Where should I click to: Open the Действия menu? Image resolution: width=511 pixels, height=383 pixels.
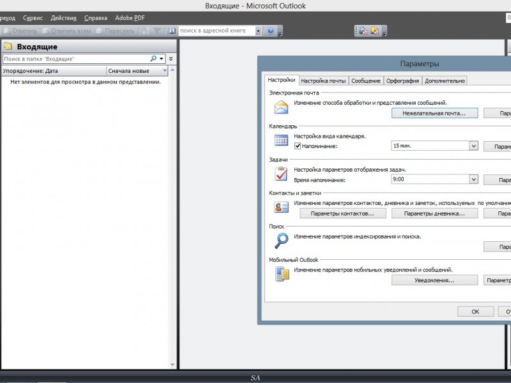click(63, 18)
